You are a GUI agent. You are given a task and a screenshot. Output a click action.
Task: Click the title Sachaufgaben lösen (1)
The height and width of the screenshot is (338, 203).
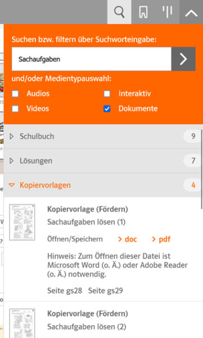click(87, 222)
